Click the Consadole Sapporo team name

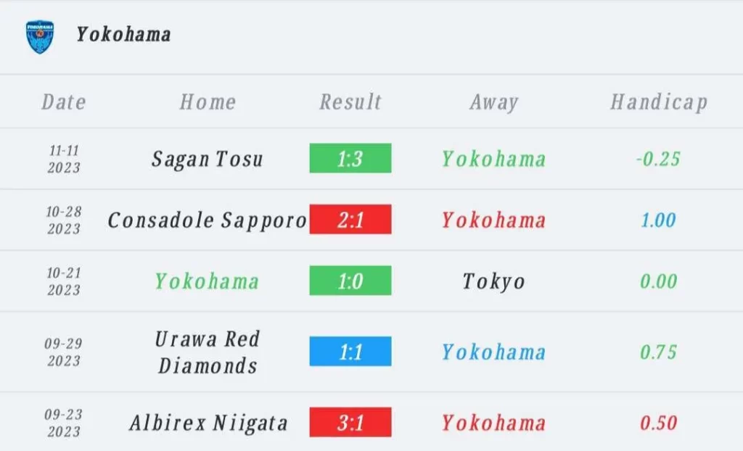[x=207, y=220]
